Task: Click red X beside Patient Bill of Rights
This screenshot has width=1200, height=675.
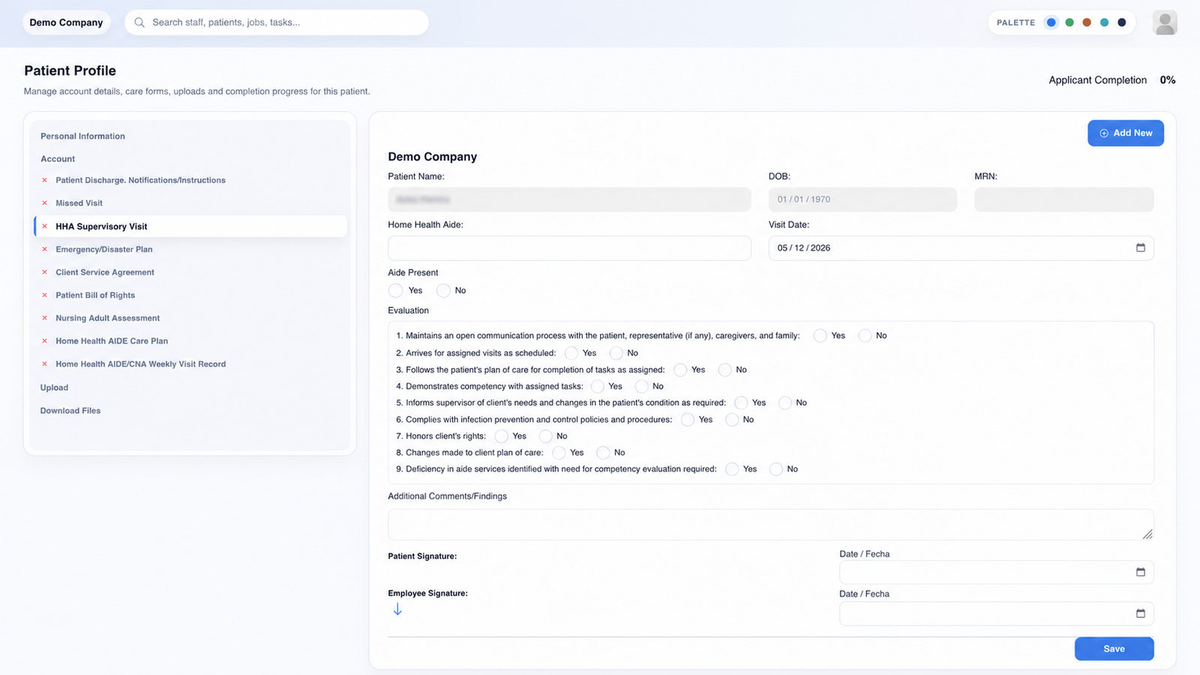Action: [44, 295]
